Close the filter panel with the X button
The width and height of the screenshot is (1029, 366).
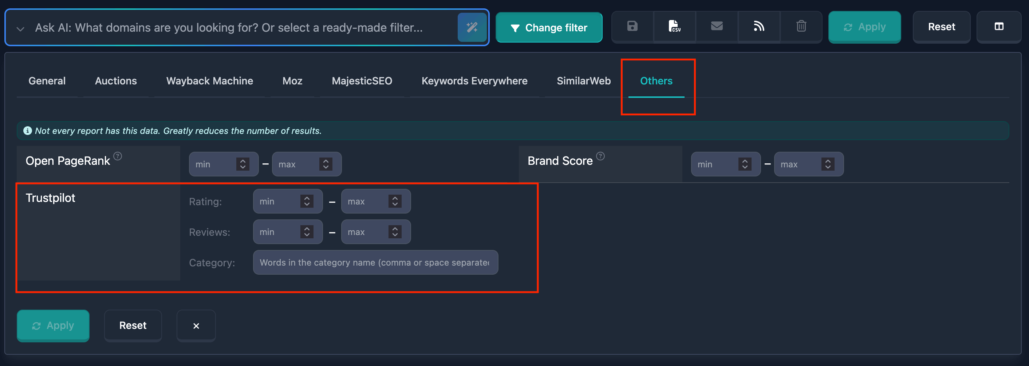coord(196,326)
